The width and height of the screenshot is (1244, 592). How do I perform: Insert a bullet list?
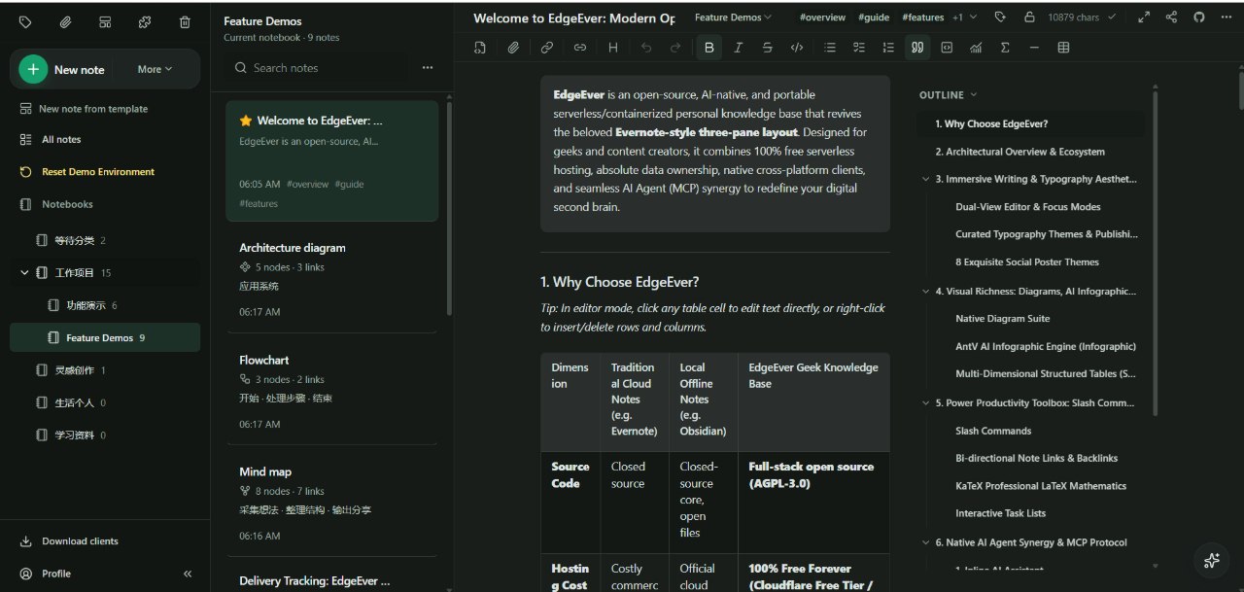click(829, 48)
